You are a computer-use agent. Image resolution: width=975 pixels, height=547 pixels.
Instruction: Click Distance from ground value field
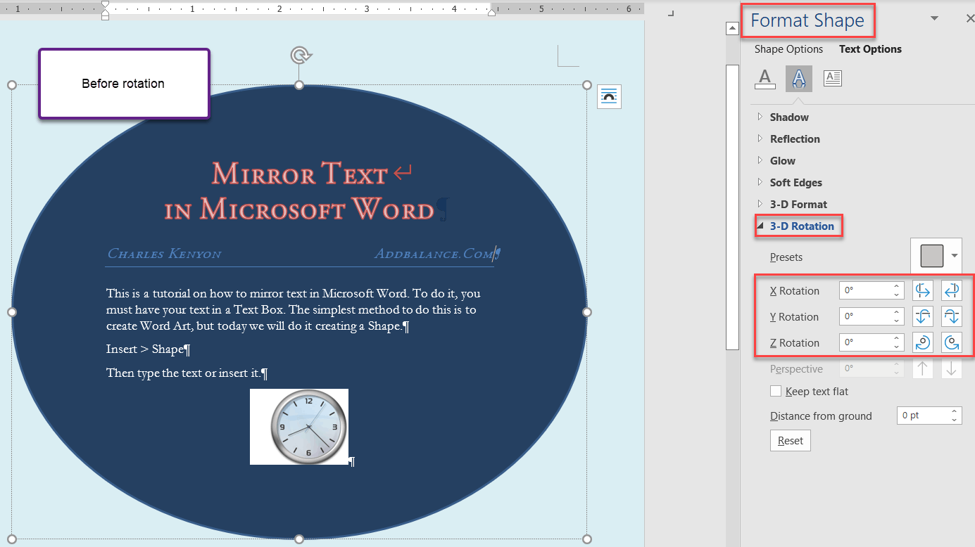click(x=922, y=416)
